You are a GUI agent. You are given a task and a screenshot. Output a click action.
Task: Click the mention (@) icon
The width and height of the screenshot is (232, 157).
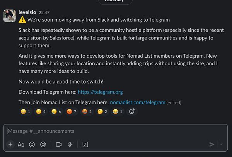pyautogui.click(x=43, y=145)
